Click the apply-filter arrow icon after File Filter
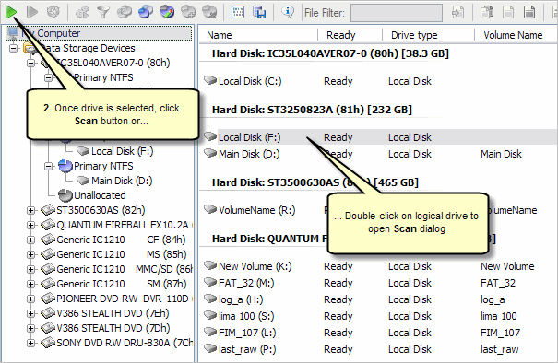The height and width of the screenshot is (363, 558). [x=457, y=13]
